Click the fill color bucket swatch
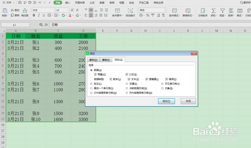The height and width of the screenshot is (148, 251). tap(63, 15)
